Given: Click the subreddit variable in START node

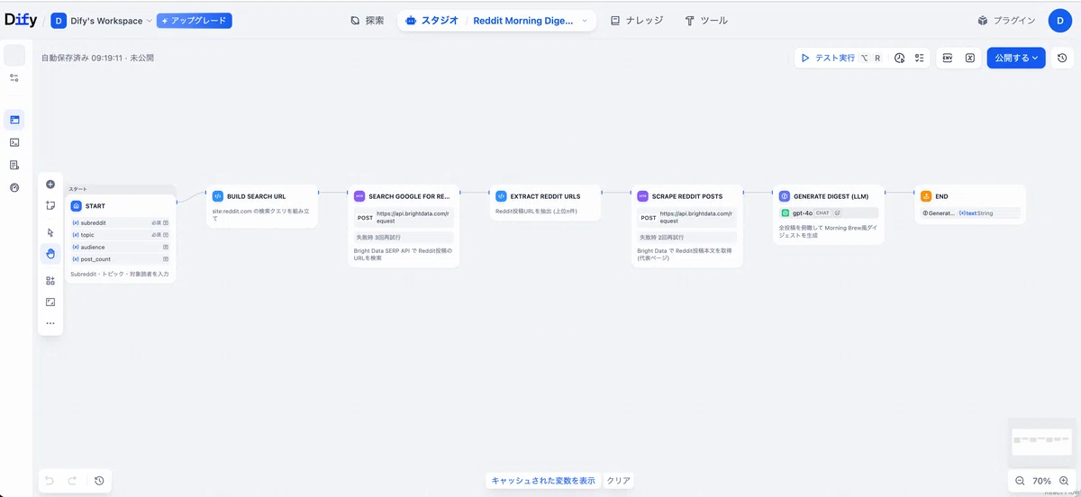Looking at the screenshot, I should (120, 221).
